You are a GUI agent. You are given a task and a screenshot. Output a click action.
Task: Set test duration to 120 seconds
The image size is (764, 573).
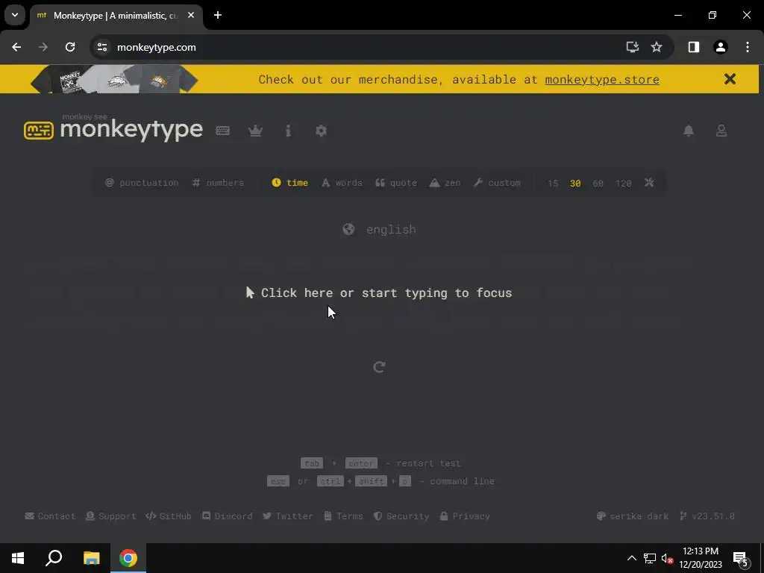click(x=624, y=184)
